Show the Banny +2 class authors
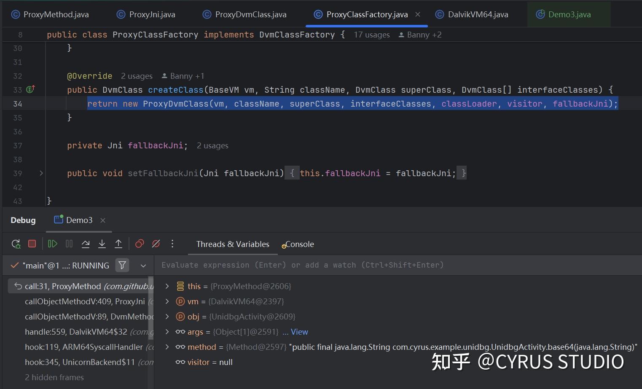The image size is (642, 389). point(420,35)
